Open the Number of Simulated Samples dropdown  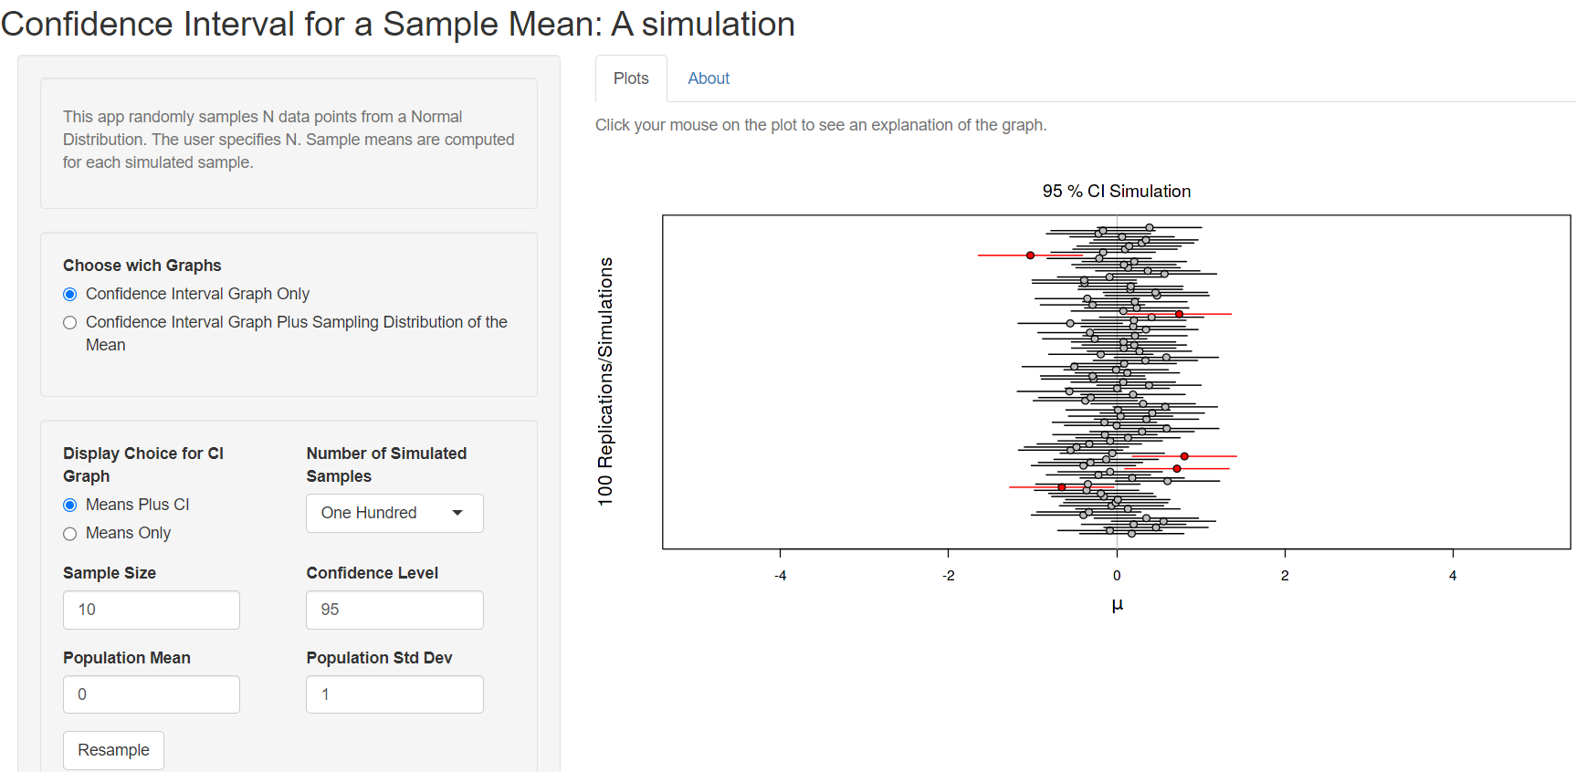click(394, 513)
